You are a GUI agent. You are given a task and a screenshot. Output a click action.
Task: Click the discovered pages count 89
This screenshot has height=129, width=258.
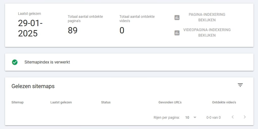[73, 30]
